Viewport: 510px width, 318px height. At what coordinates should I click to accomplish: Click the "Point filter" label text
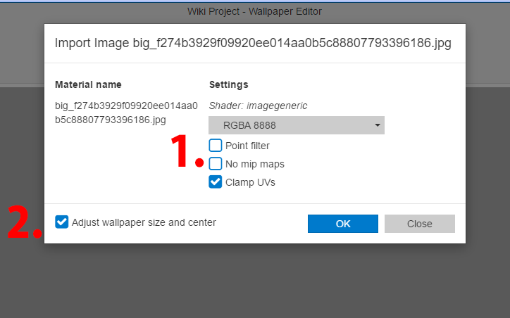(247, 146)
